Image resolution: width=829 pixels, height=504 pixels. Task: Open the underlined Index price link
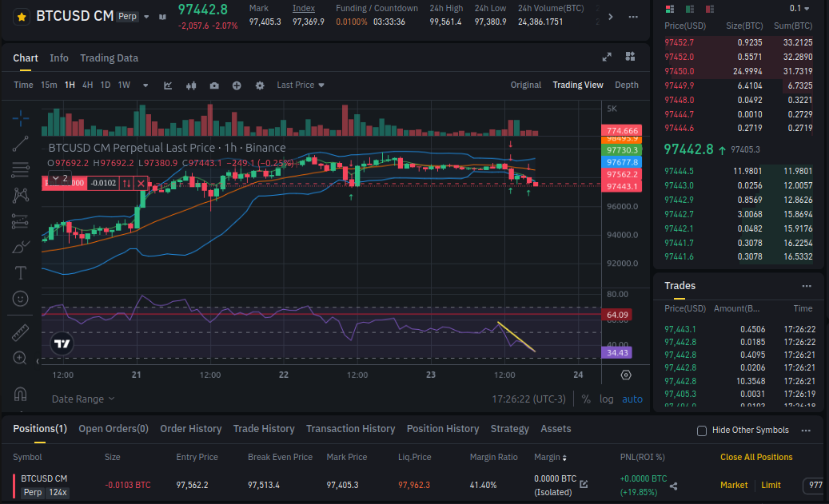coord(304,9)
